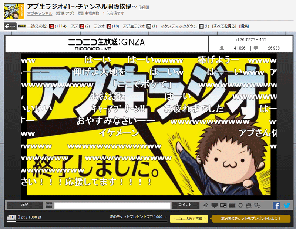Click the elapsed time display 58:54

[x=25, y=205]
